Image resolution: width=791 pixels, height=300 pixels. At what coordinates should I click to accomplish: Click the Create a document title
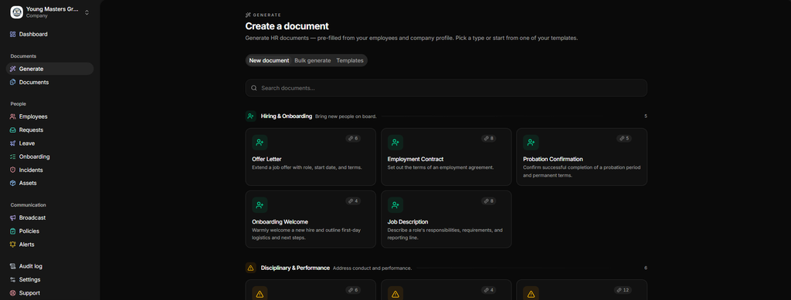pos(287,26)
